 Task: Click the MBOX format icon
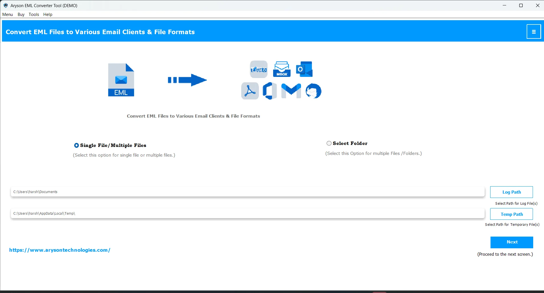pos(282,69)
